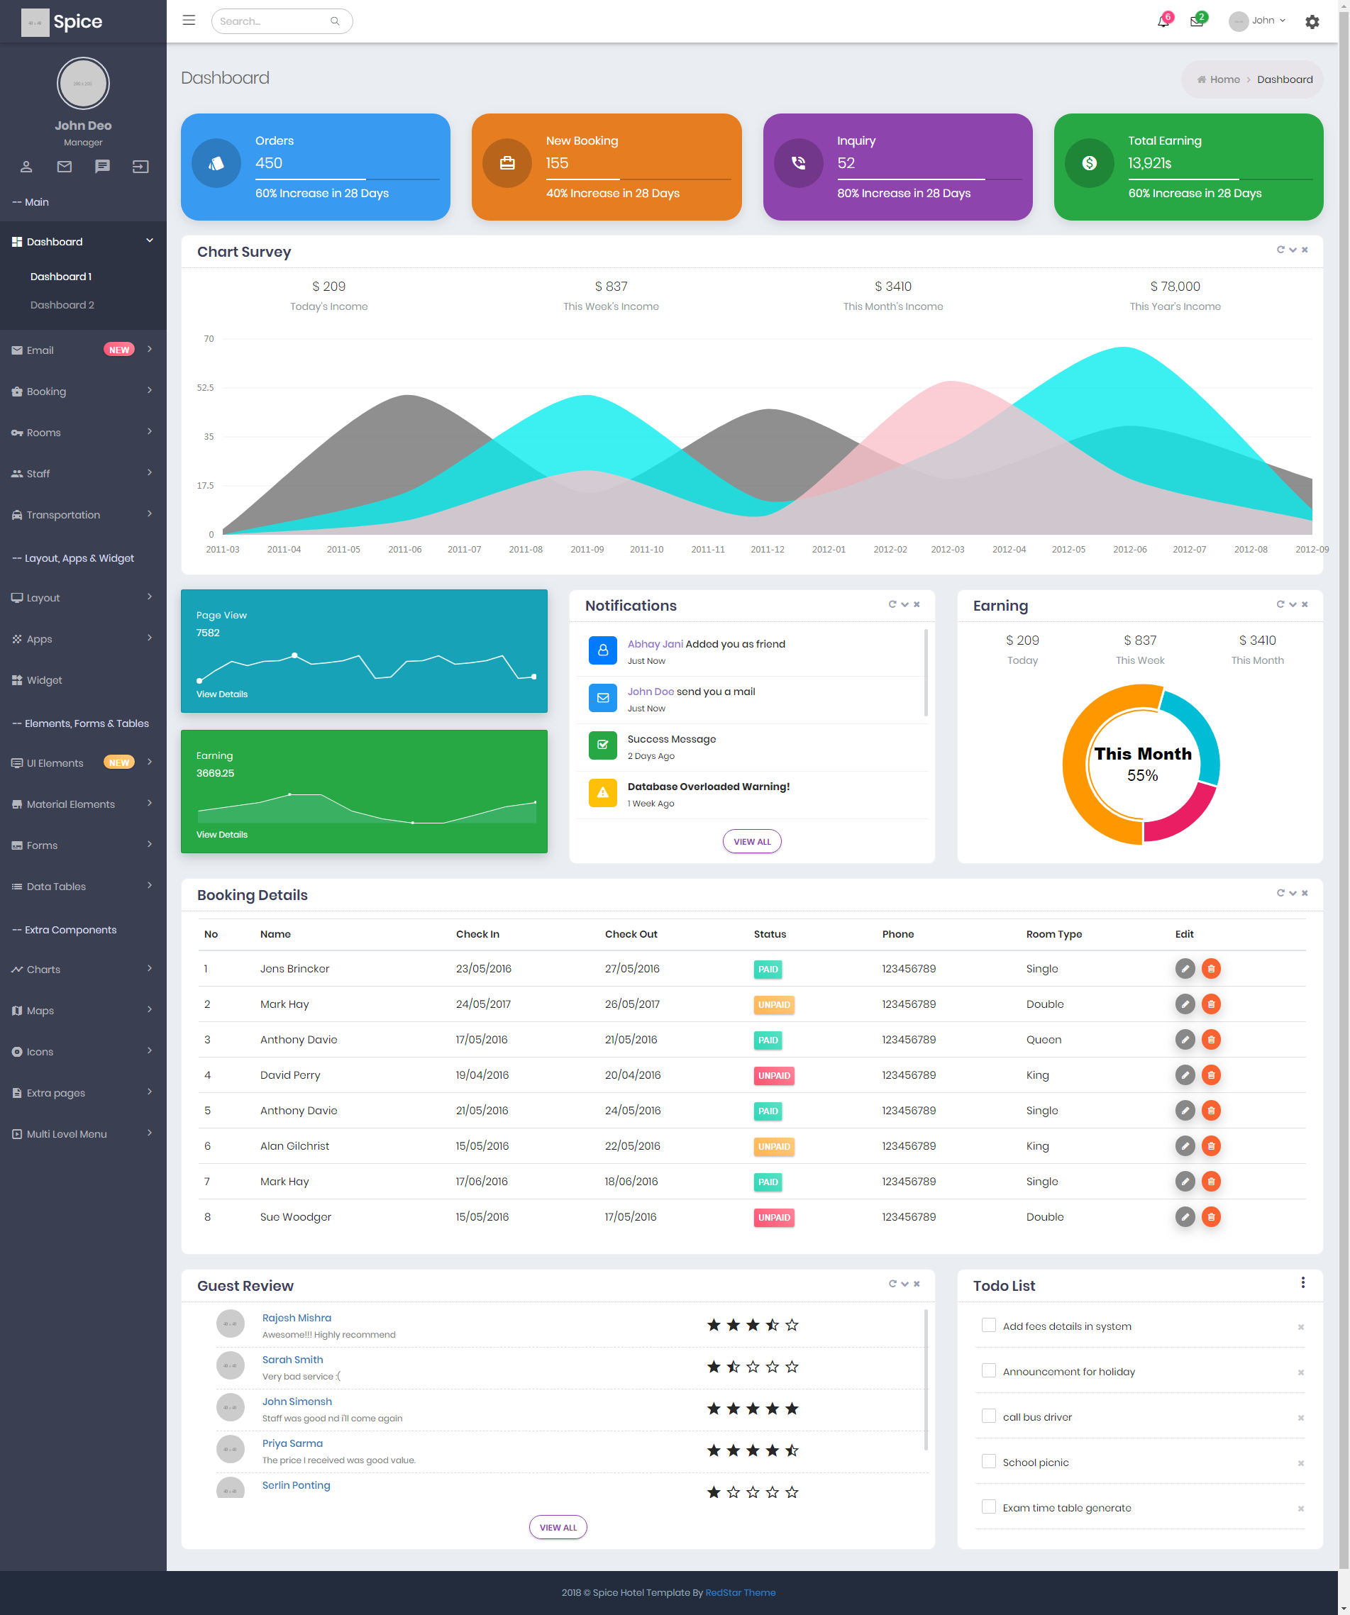
Task: Open the notifications bell icon
Action: [1163, 21]
